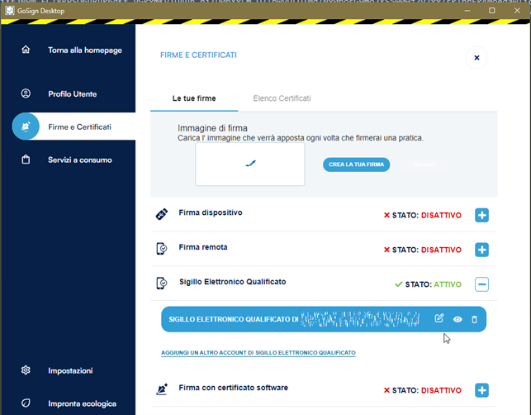
Task: Click the Impronta ecologica leaf icon
Action: coord(26,403)
